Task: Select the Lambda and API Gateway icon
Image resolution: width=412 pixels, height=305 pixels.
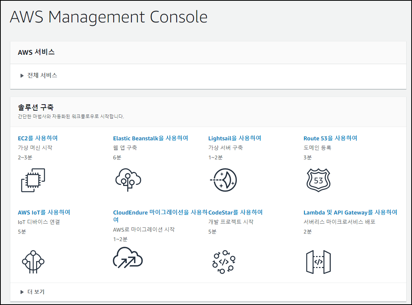Action: tap(319, 262)
